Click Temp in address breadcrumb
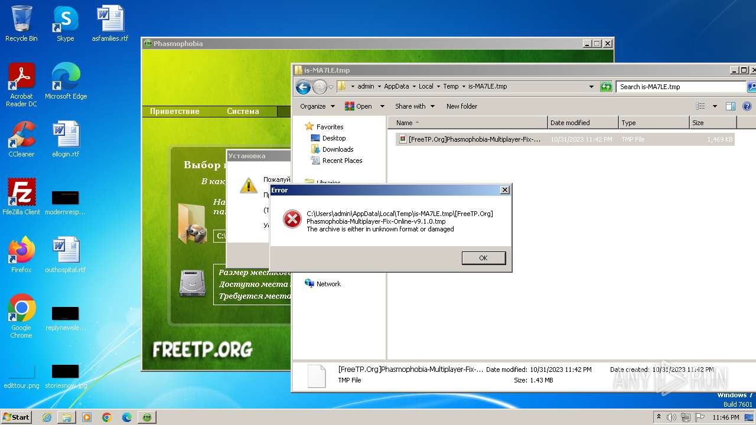The height and width of the screenshot is (425, 756). pyautogui.click(x=451, y=86)
